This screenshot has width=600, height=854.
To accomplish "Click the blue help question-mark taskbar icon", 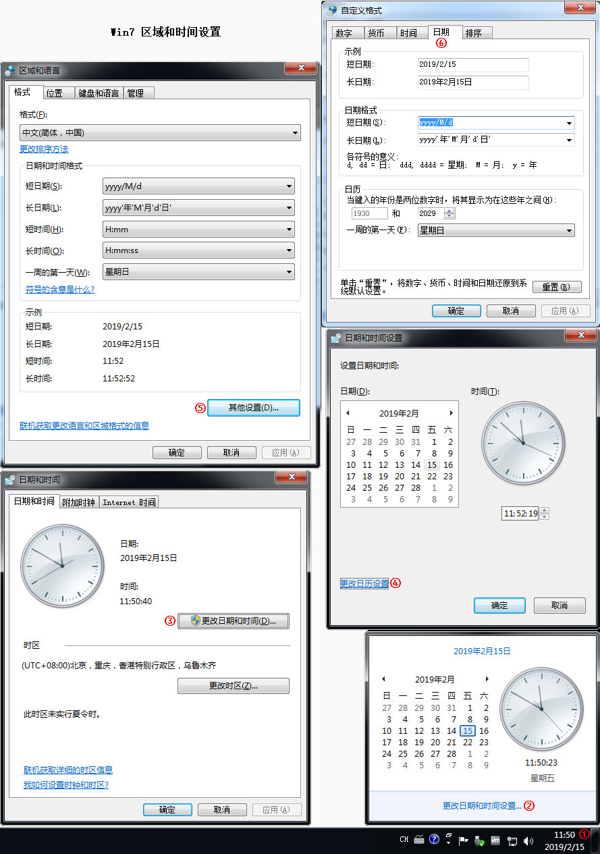I will (x=435, y=840).
